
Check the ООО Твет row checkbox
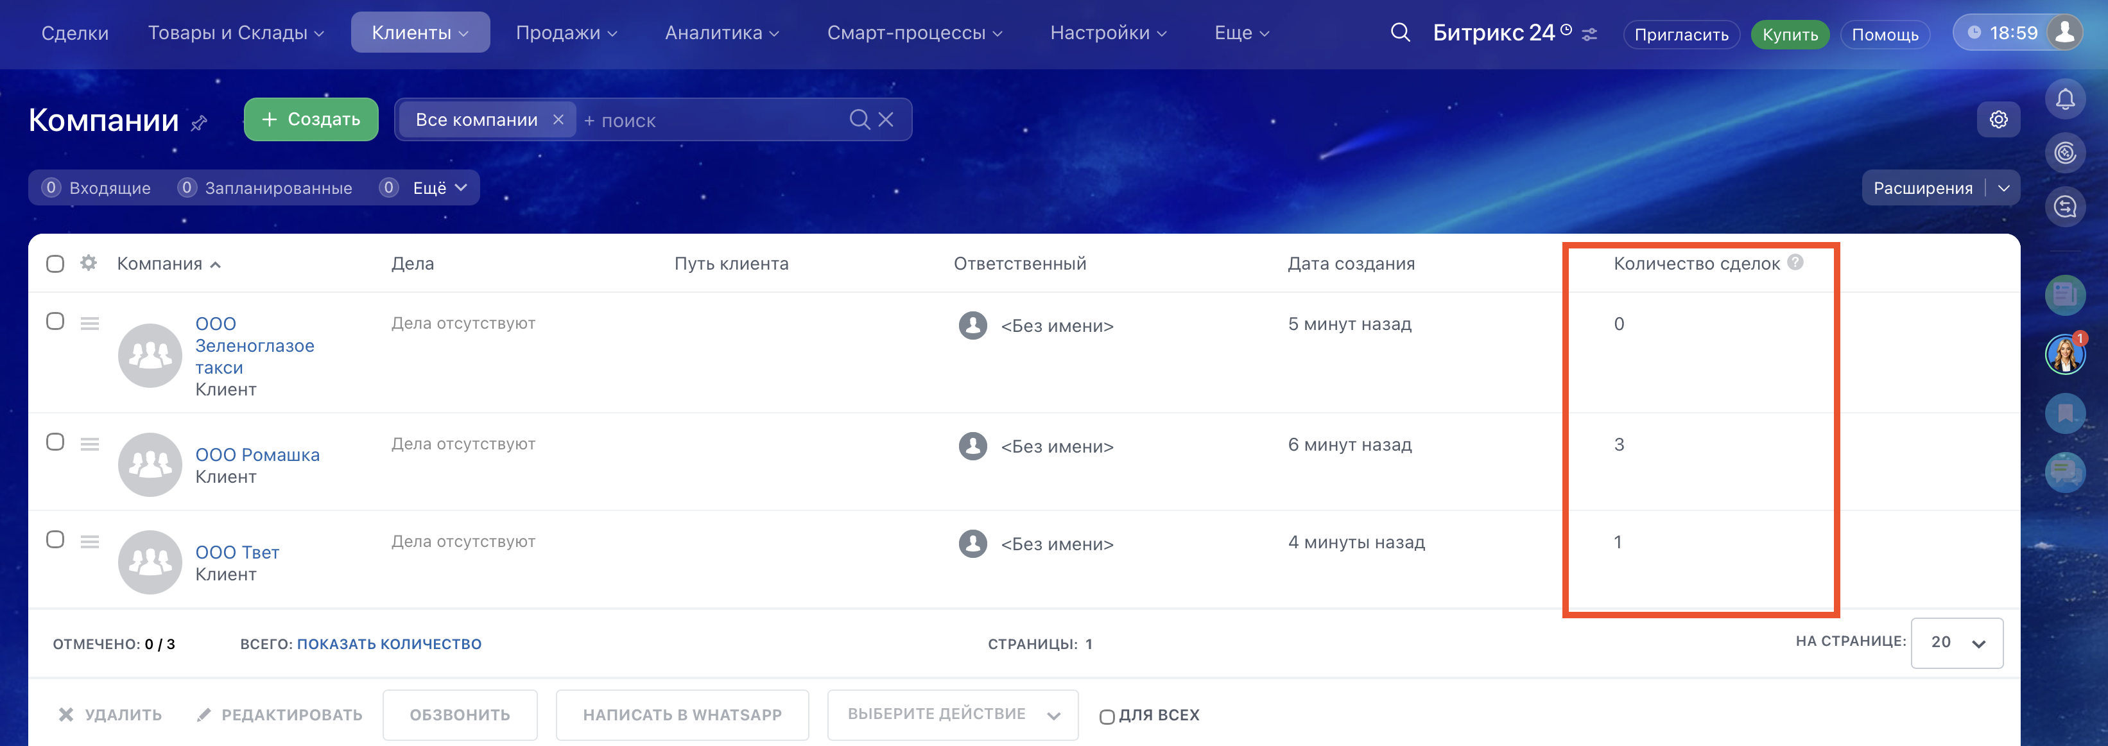click(x=55, y=540)
